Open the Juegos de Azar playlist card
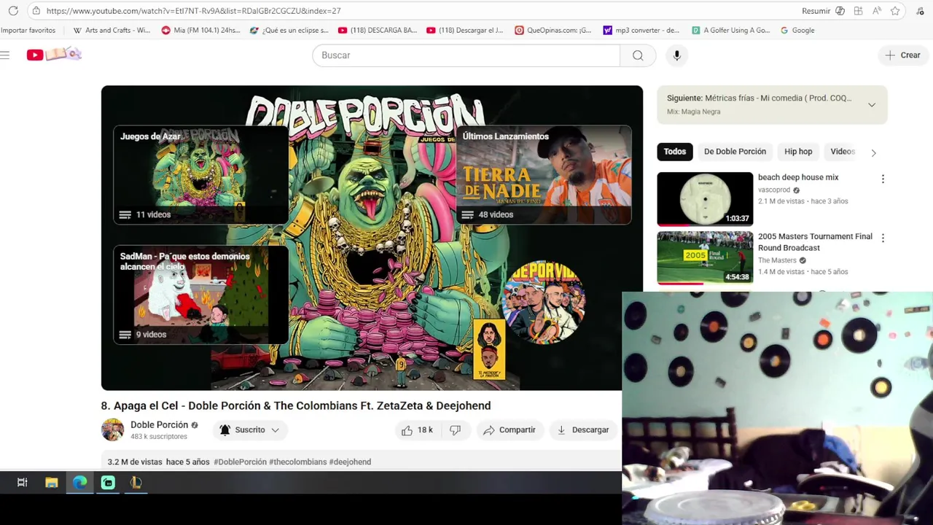The image size is (933, 525). (200, 175)
